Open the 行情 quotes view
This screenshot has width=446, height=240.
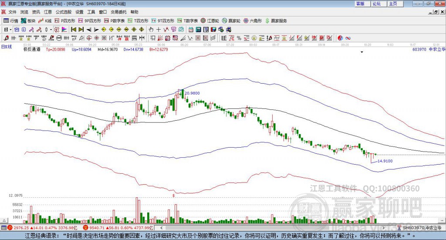pyautogui.click(x=10, y=21)
